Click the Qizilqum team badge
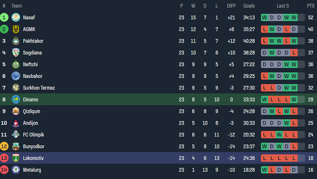Viewport: 317px width, 179px height. [16, 111]
